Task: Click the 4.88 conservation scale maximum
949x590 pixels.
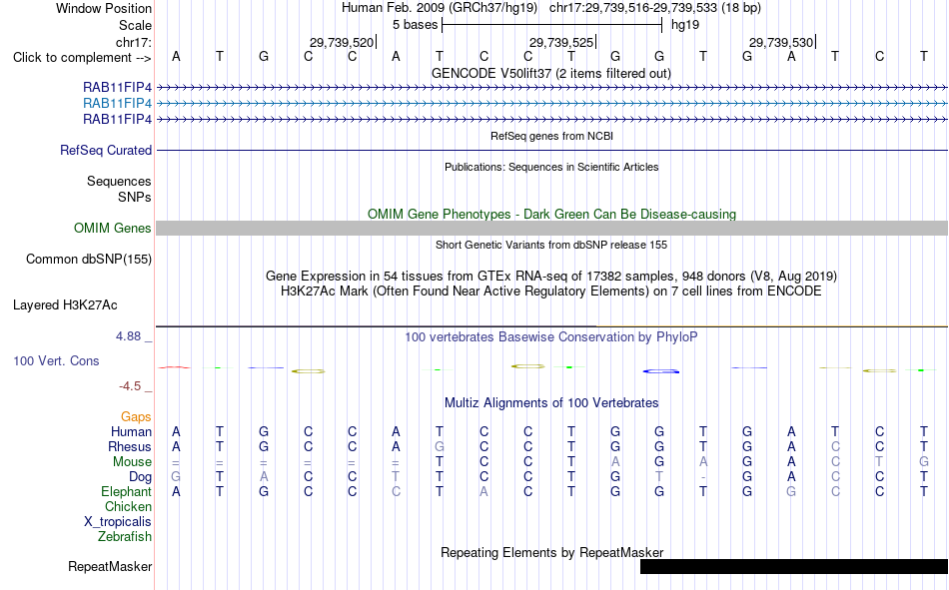Action: coord(128,336)
